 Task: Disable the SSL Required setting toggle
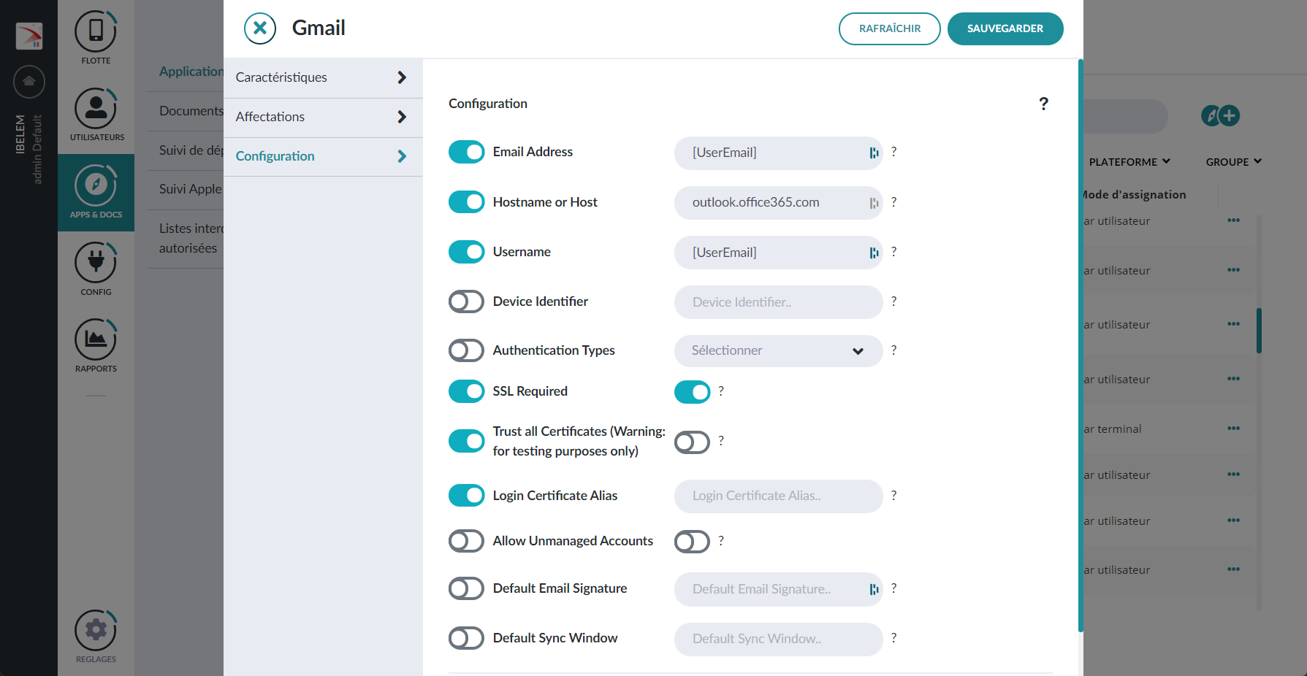(466, 391)
